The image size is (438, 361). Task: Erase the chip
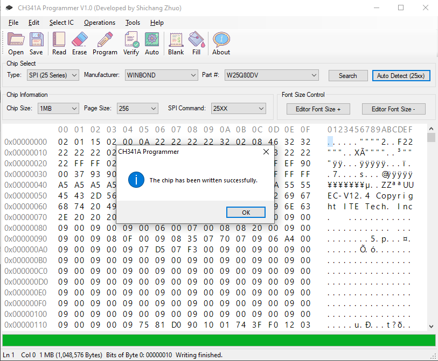click(79, 43)
